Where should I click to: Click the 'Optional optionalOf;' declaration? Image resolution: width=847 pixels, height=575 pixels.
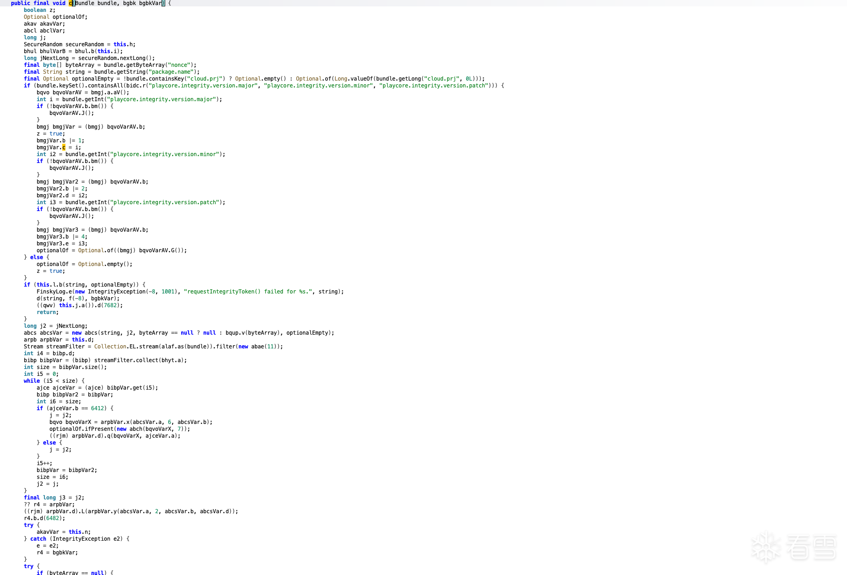[x=55, y=17]
